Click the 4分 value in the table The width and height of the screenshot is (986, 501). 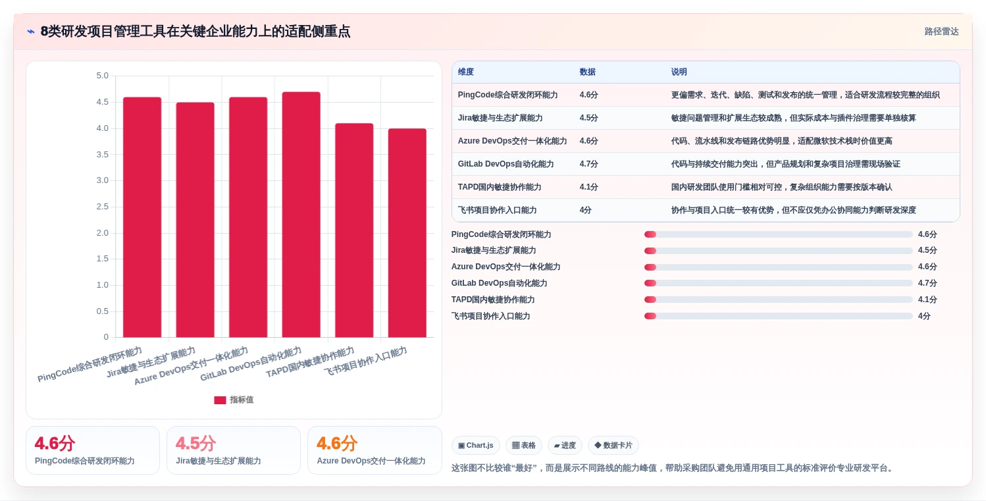[586, 210]
